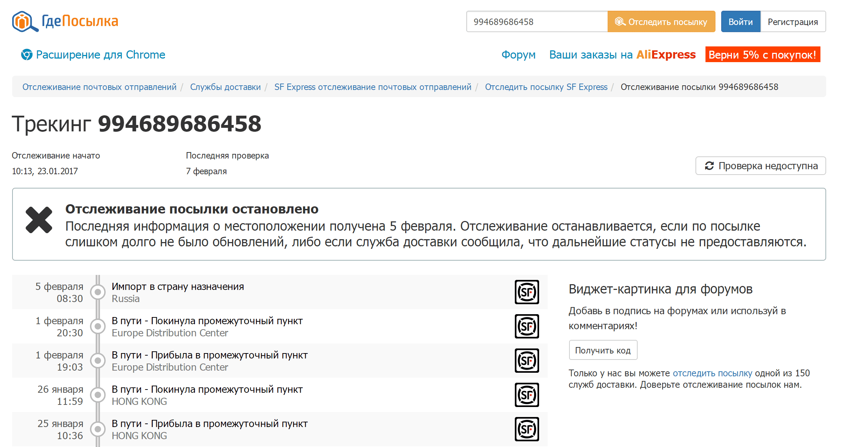This screenshot has height=447, width=849.
Task: Open the Отслеживание почтовых отправлений breadcrumb
Action: (99, 87)
